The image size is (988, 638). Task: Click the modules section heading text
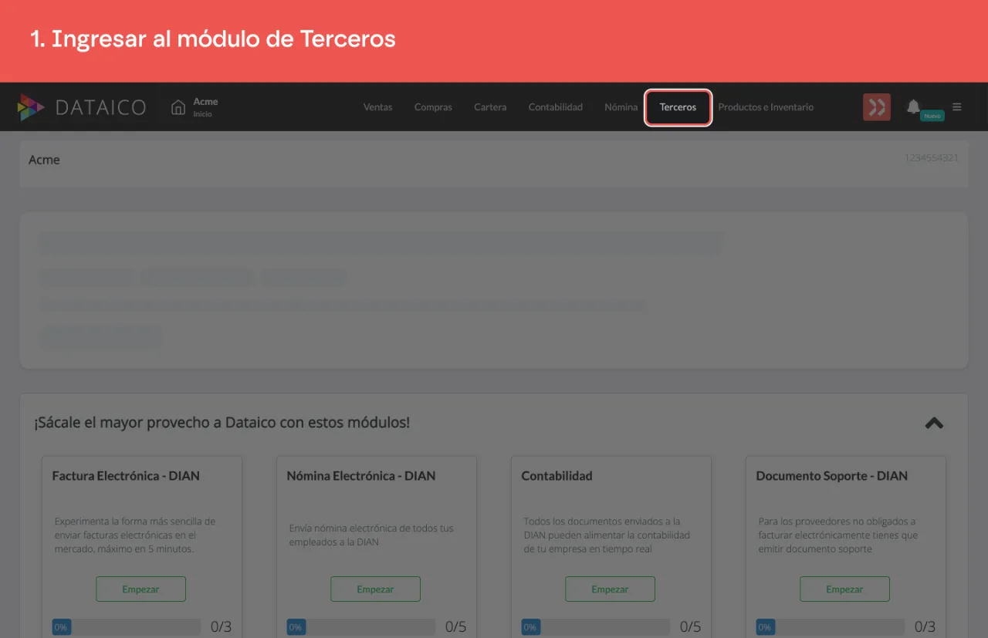tap(222, 423)
